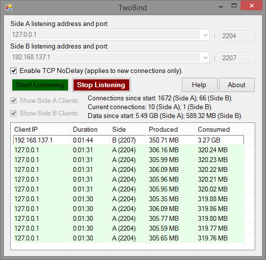
Task: Open the Help button
Action: click(199, 85)
